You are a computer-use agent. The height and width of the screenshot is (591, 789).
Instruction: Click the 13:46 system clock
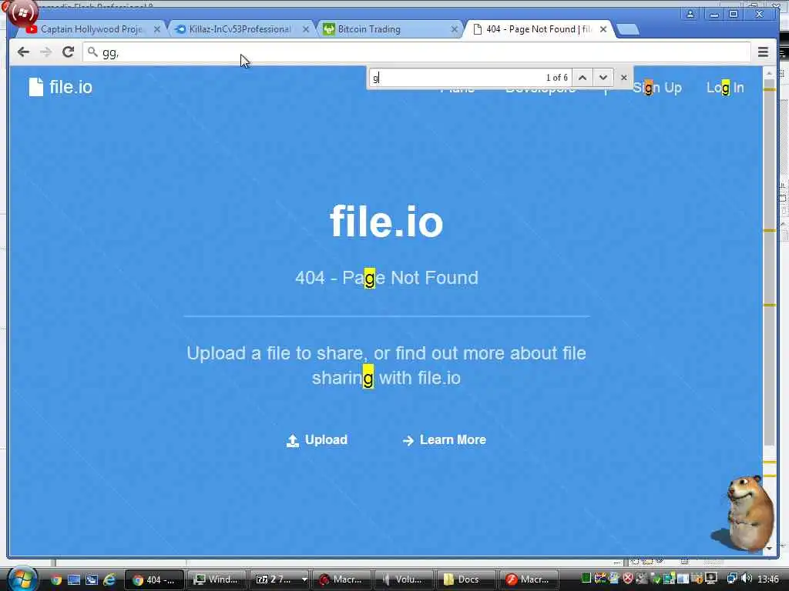coord(768,579)
